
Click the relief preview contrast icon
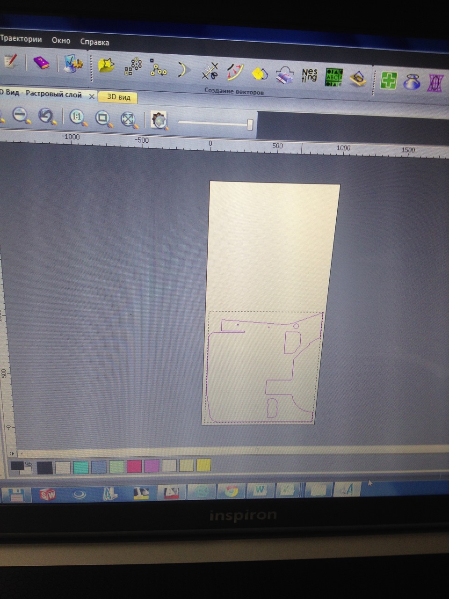(x=159, y=120)
